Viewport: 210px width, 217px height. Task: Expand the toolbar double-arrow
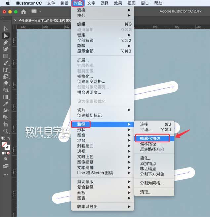pos(2,18)
